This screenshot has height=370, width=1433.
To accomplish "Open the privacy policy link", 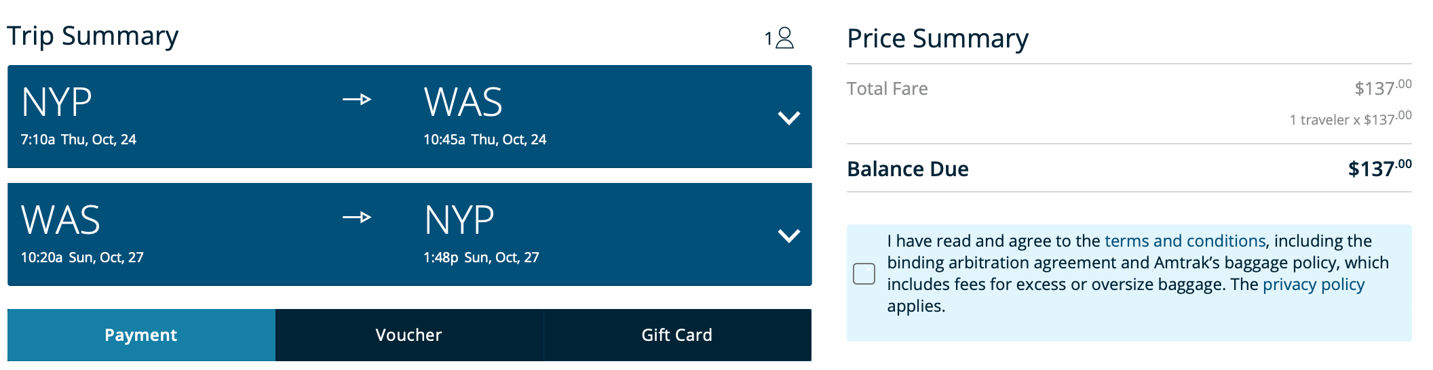I will (1313, 285).
